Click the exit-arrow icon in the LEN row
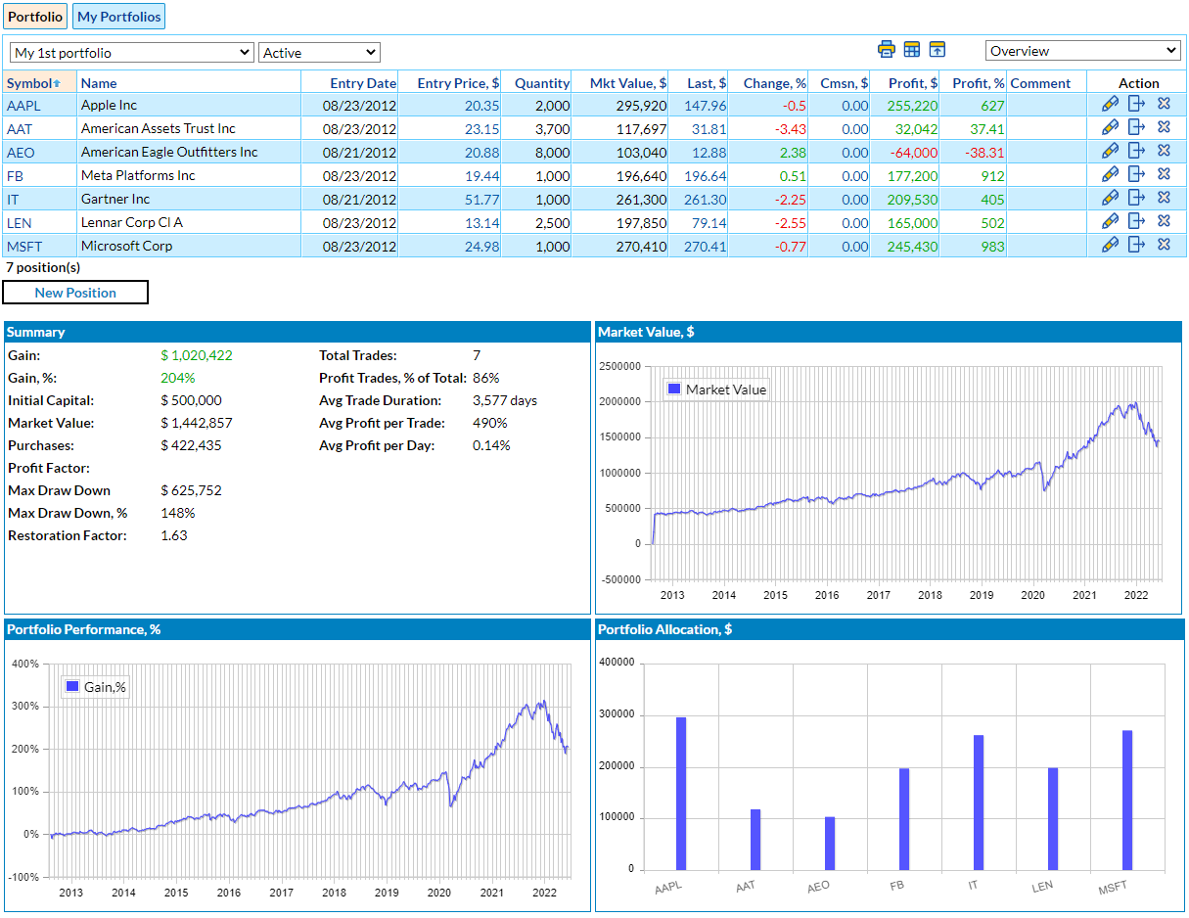Image resolution: width=1189 pixels, height=918 pixels. click(x=1136, y=220)
